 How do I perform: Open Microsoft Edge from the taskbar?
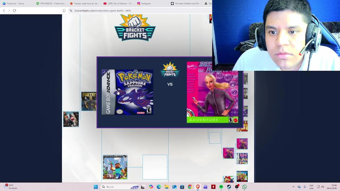pos(159,187)
